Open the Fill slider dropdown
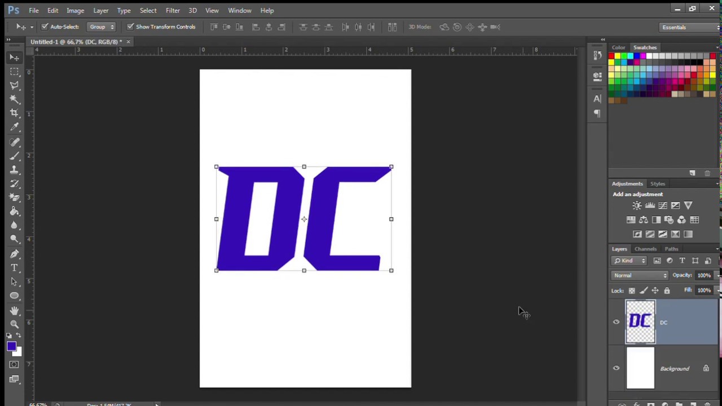This screenshot has height=406, width=722. click(717, 290)
